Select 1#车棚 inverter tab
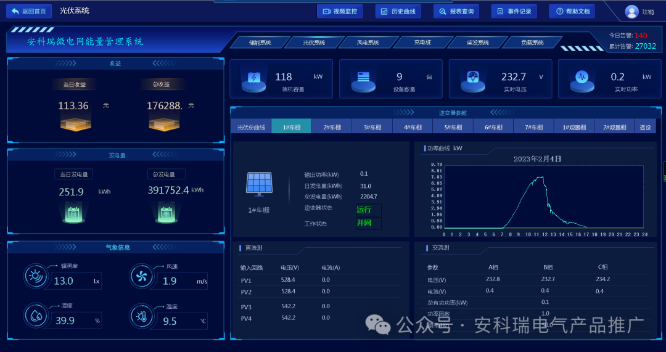This screenshot has height=352, width=666. 291,127
